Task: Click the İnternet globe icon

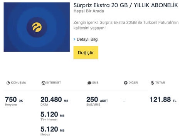Action: click(x=44, y=83)
